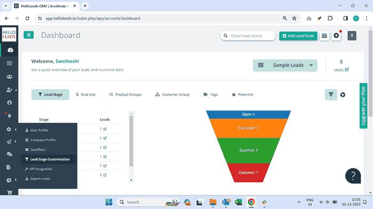Open the Sample Leads dropdown
Viewport: 373px width, 209px height.
click(285, 65)
